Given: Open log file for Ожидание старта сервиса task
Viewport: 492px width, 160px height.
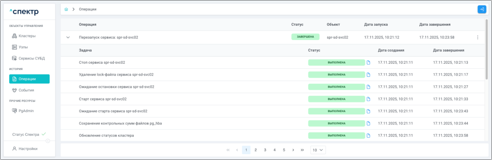Looking at the screenshot, I should point(368,111).
